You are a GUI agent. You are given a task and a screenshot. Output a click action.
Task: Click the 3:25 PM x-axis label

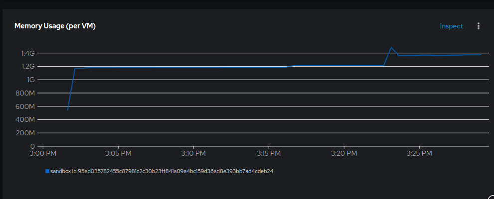click(x=420, y=153)
